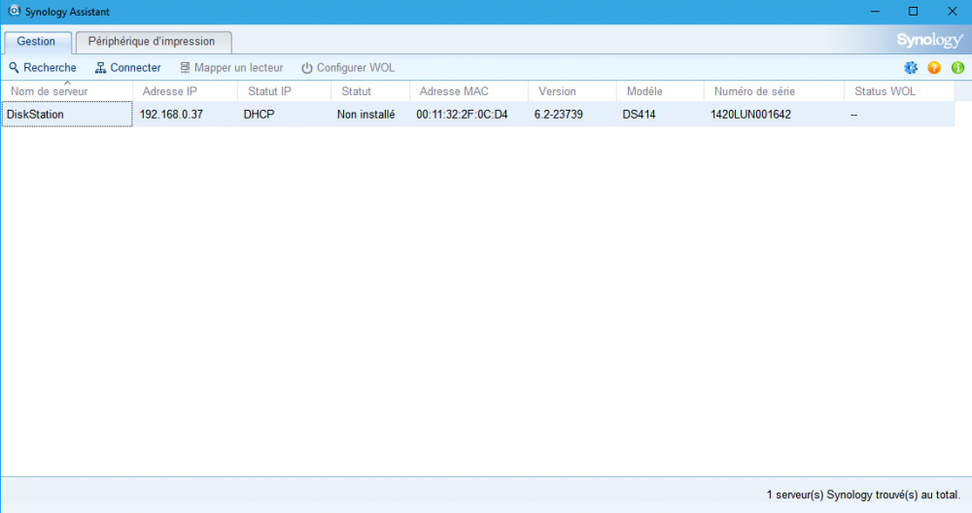Image resolution: width=972 pixels, height=513 pixels.
Task: Click the Numéro de série column header
Action: [x=754, y=91]
